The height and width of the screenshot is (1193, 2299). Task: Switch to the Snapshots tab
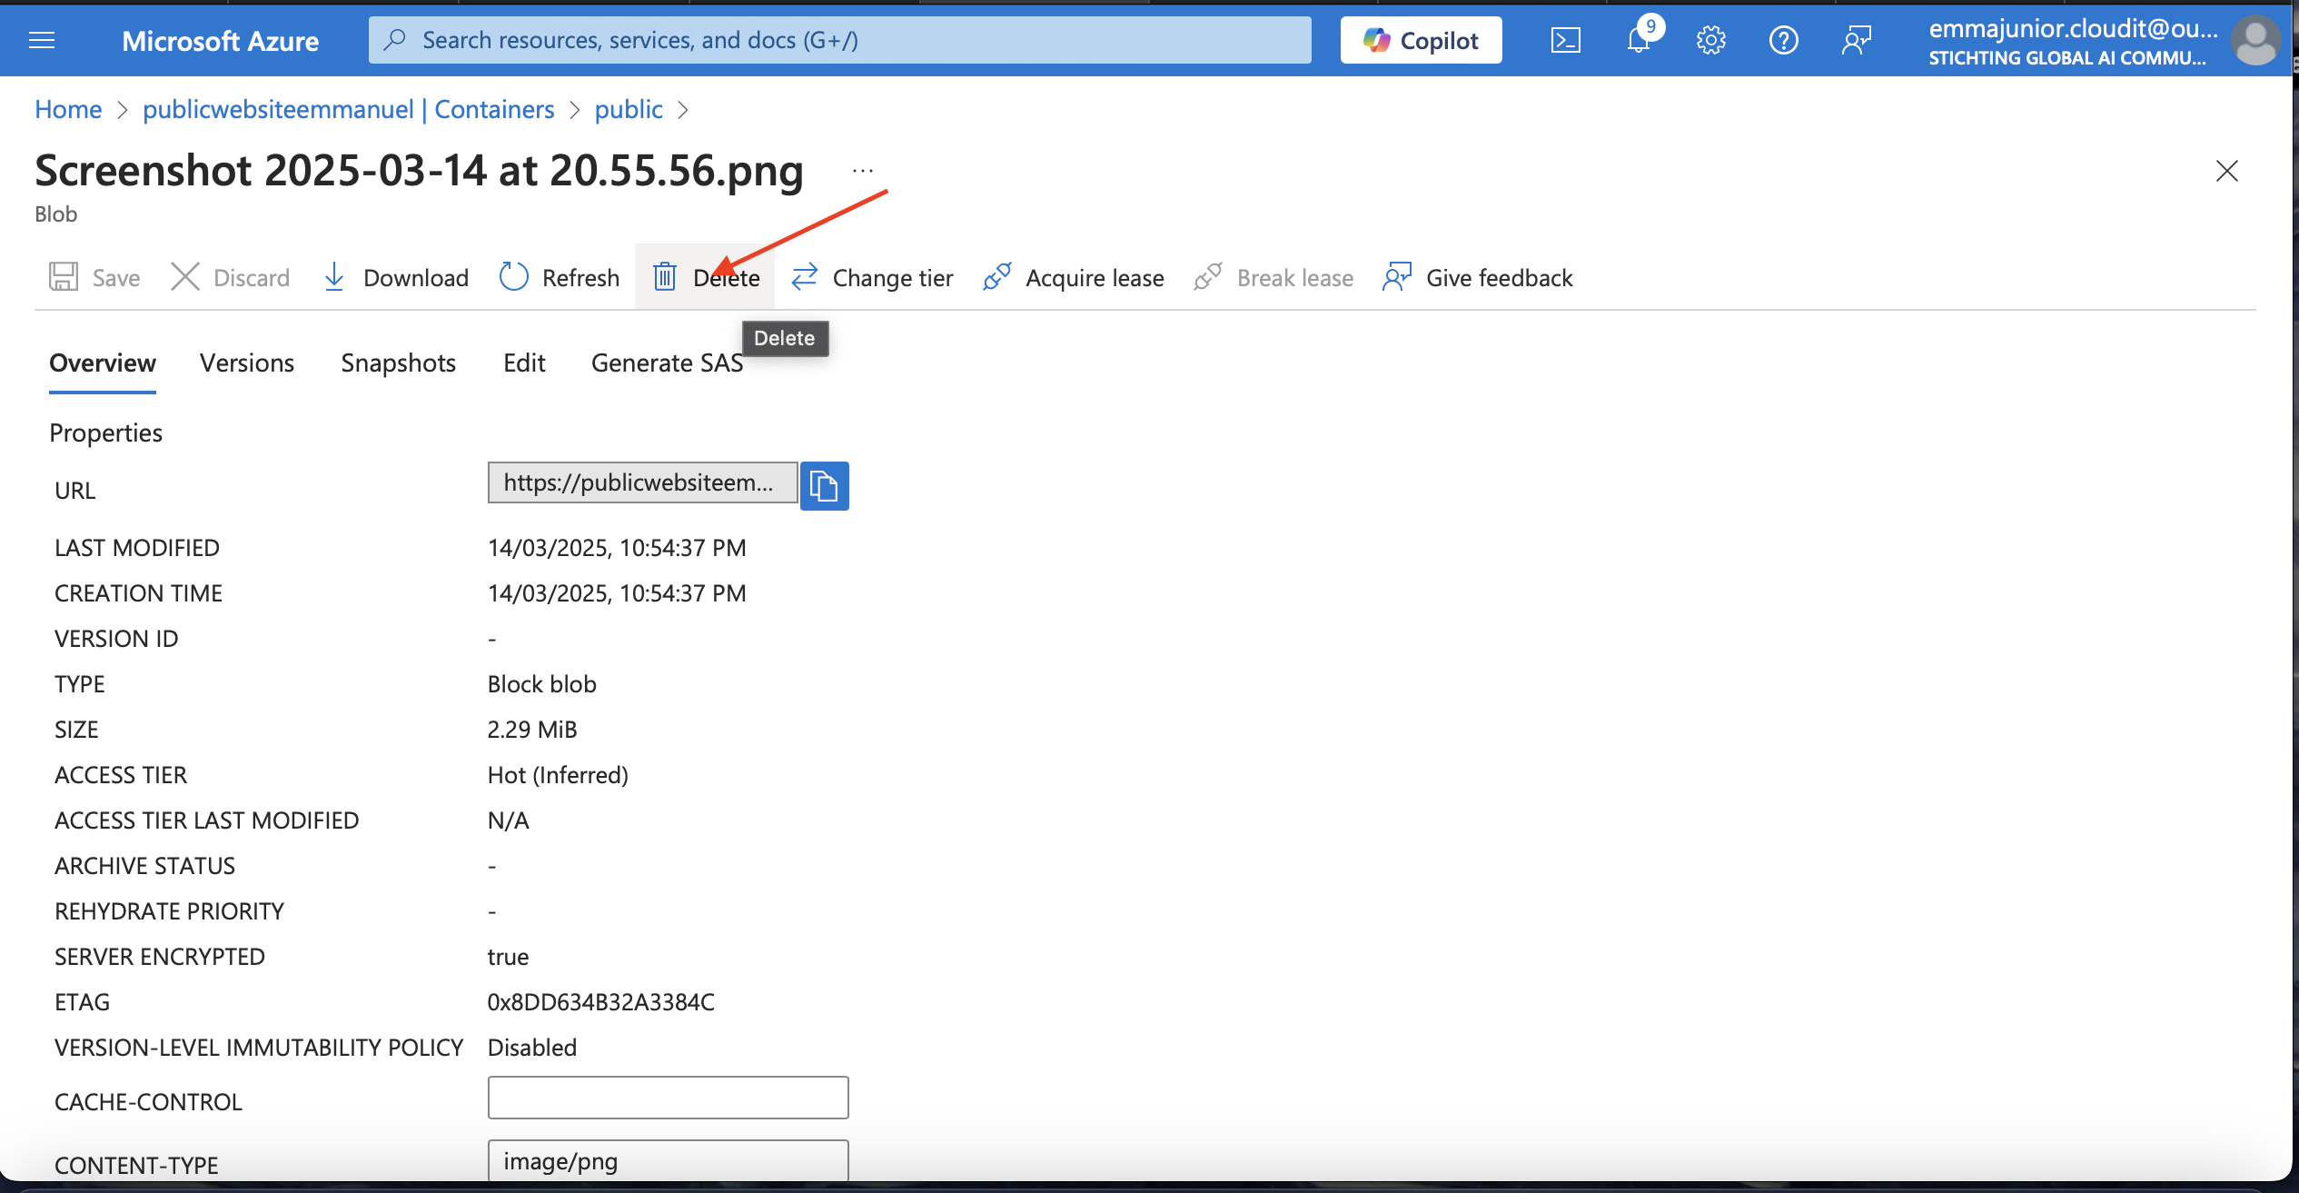(x=399, y=363)
